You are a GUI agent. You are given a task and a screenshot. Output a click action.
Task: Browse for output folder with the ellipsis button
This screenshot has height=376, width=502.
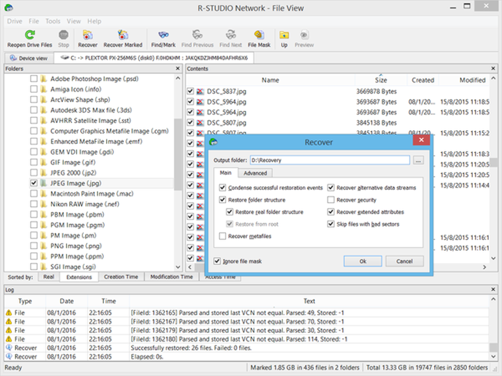[x=418, y=160]
